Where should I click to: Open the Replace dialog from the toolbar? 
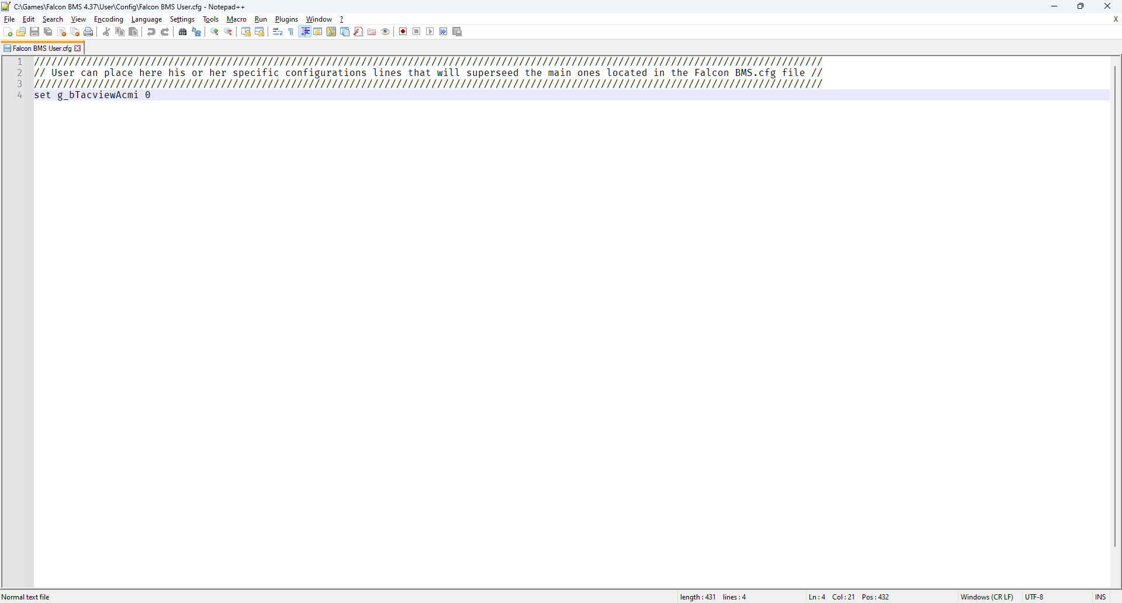(196, 32)
